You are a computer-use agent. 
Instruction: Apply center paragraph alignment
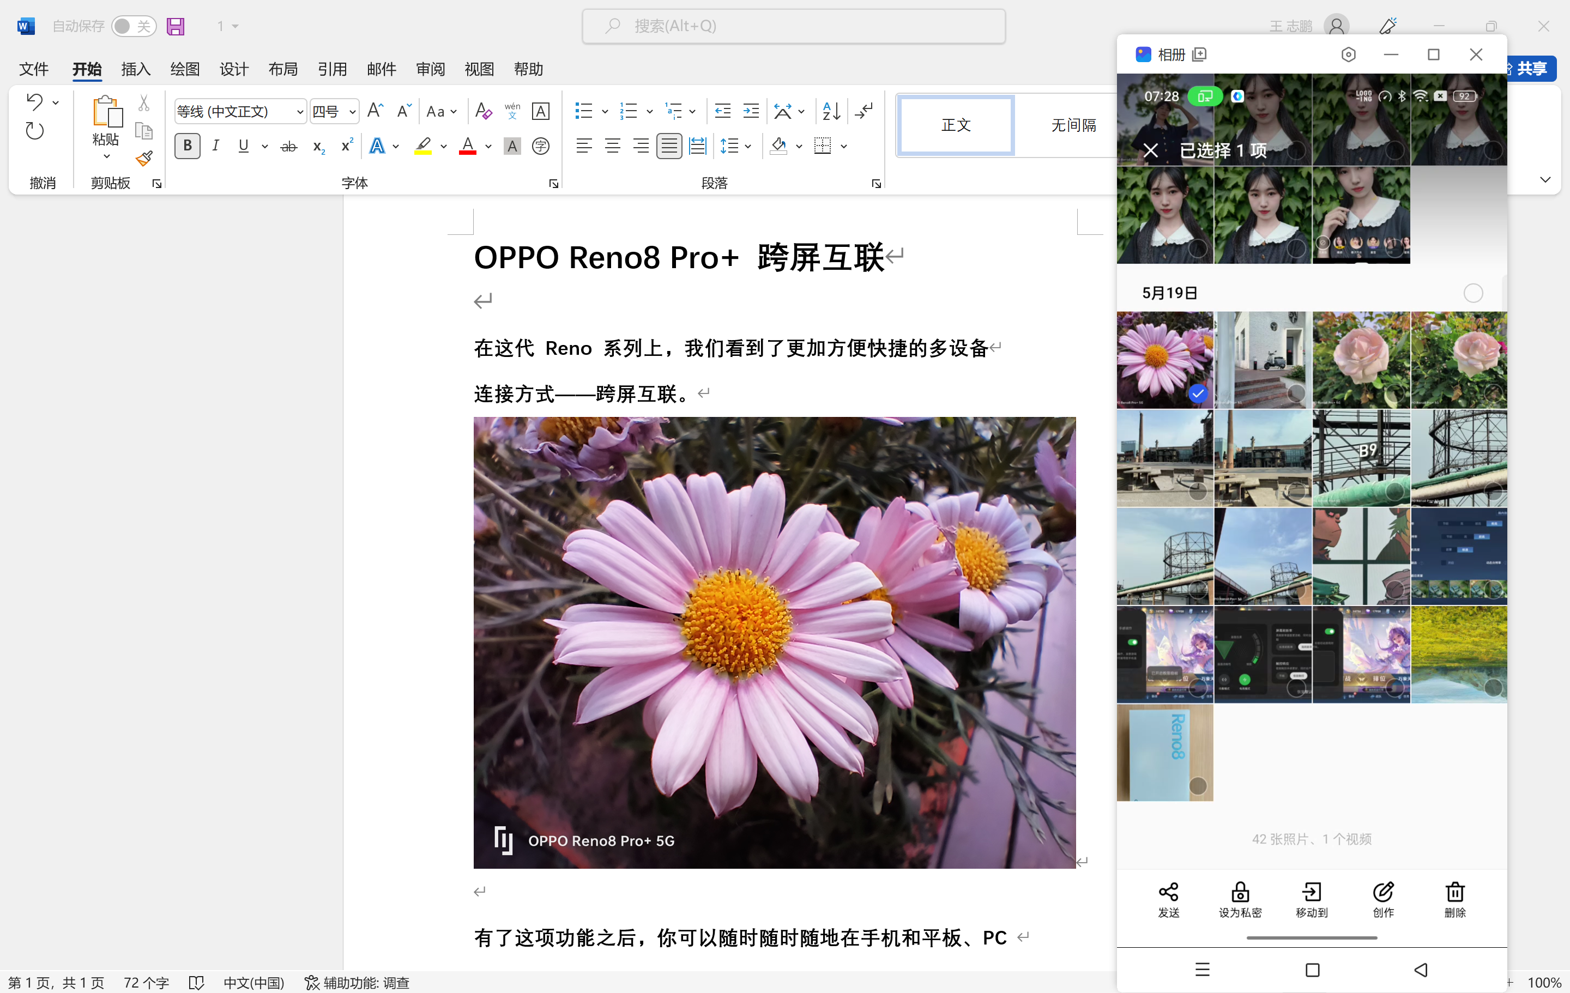click(x=612, y=146)
